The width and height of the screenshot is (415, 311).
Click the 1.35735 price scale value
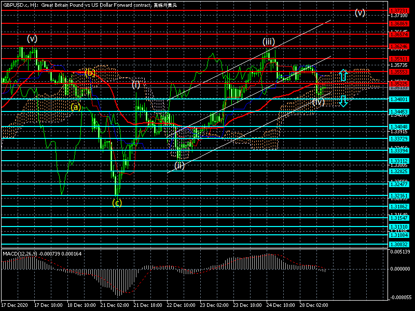399,65
